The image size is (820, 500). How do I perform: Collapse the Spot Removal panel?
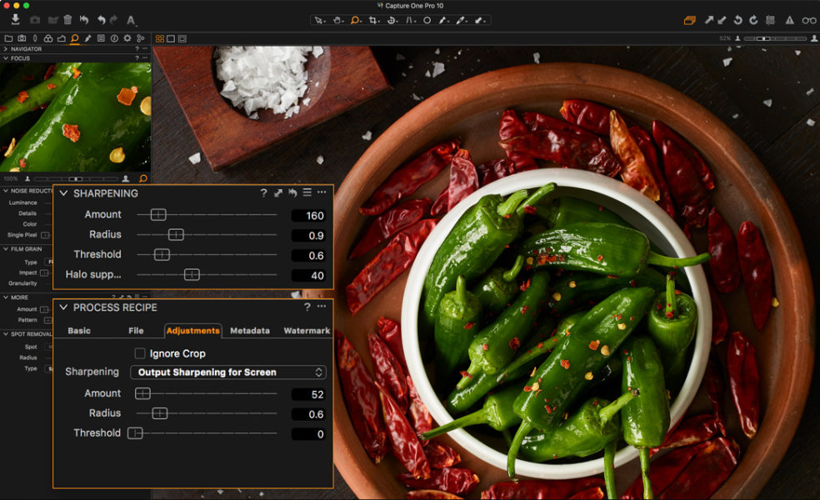coord(6,333)
